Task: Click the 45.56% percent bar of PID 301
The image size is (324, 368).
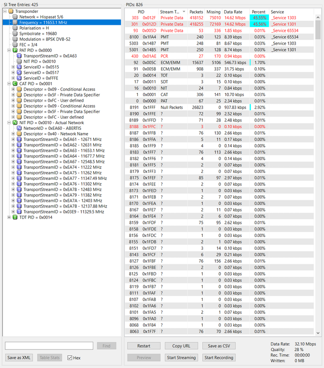Action: [x=259, y=24]
